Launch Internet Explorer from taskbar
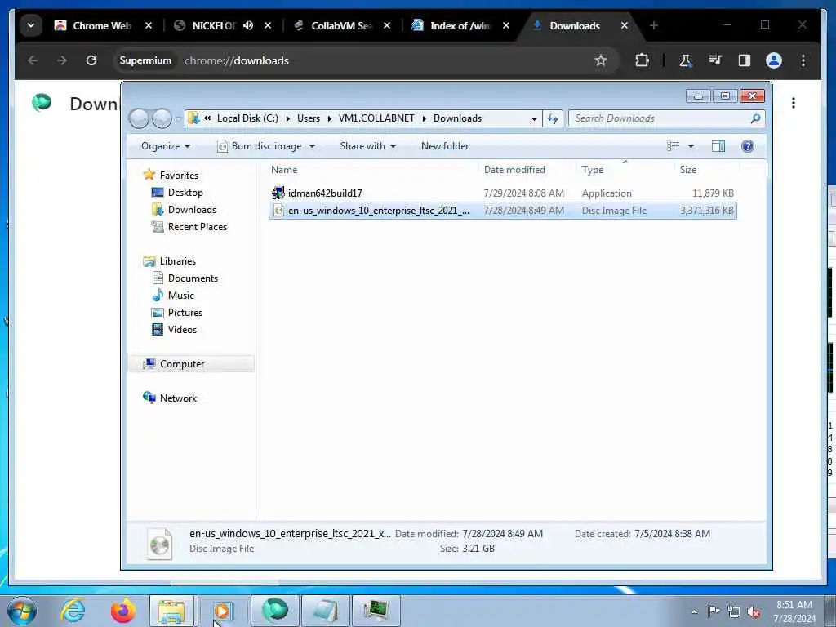836x627 pixels. click(73, 611)
